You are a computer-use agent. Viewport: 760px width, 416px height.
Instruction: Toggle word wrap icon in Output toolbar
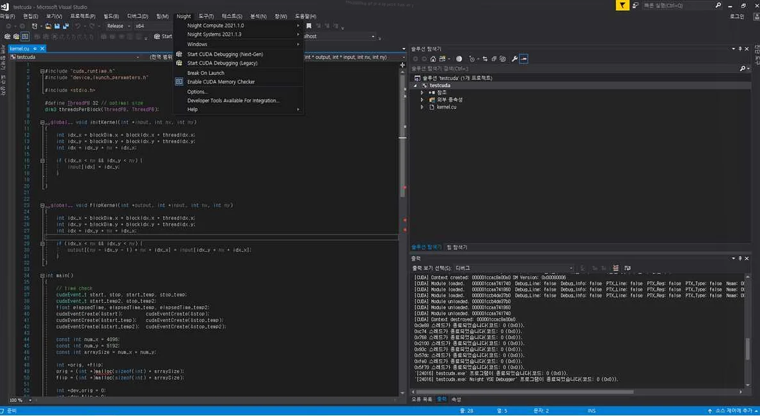(x=627, y=268)
